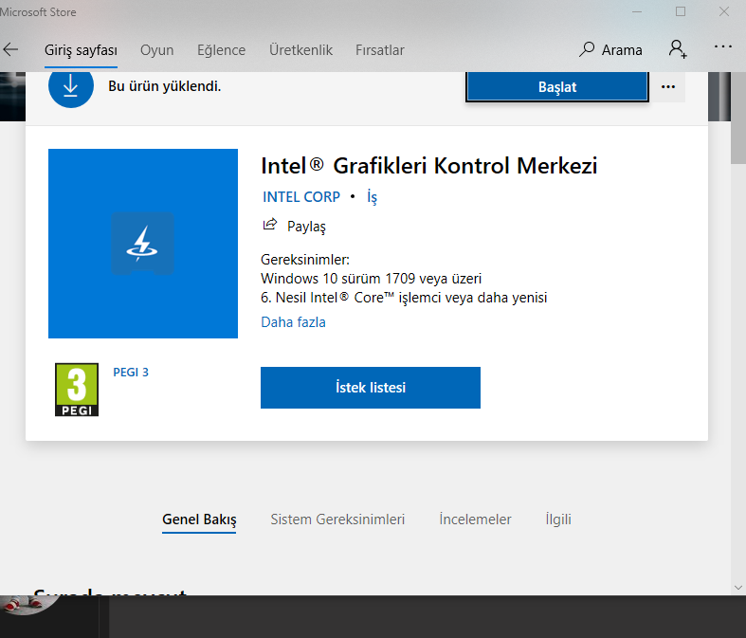746x638 pixels.
Task: Click the Başlat launch button
Action: coord(557,86)
